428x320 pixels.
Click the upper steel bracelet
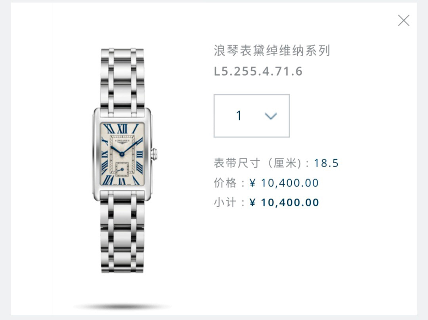click(x=122, y=78)
